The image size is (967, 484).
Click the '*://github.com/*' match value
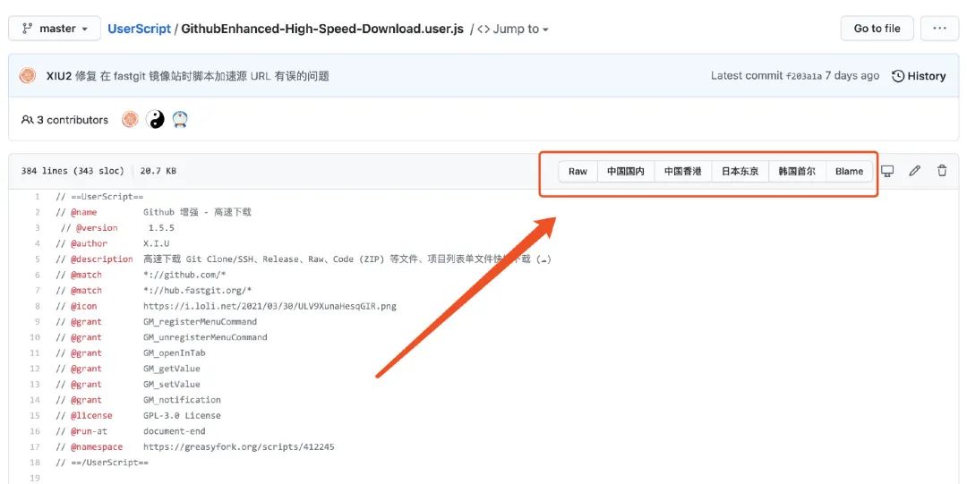(x=184, y=275)
